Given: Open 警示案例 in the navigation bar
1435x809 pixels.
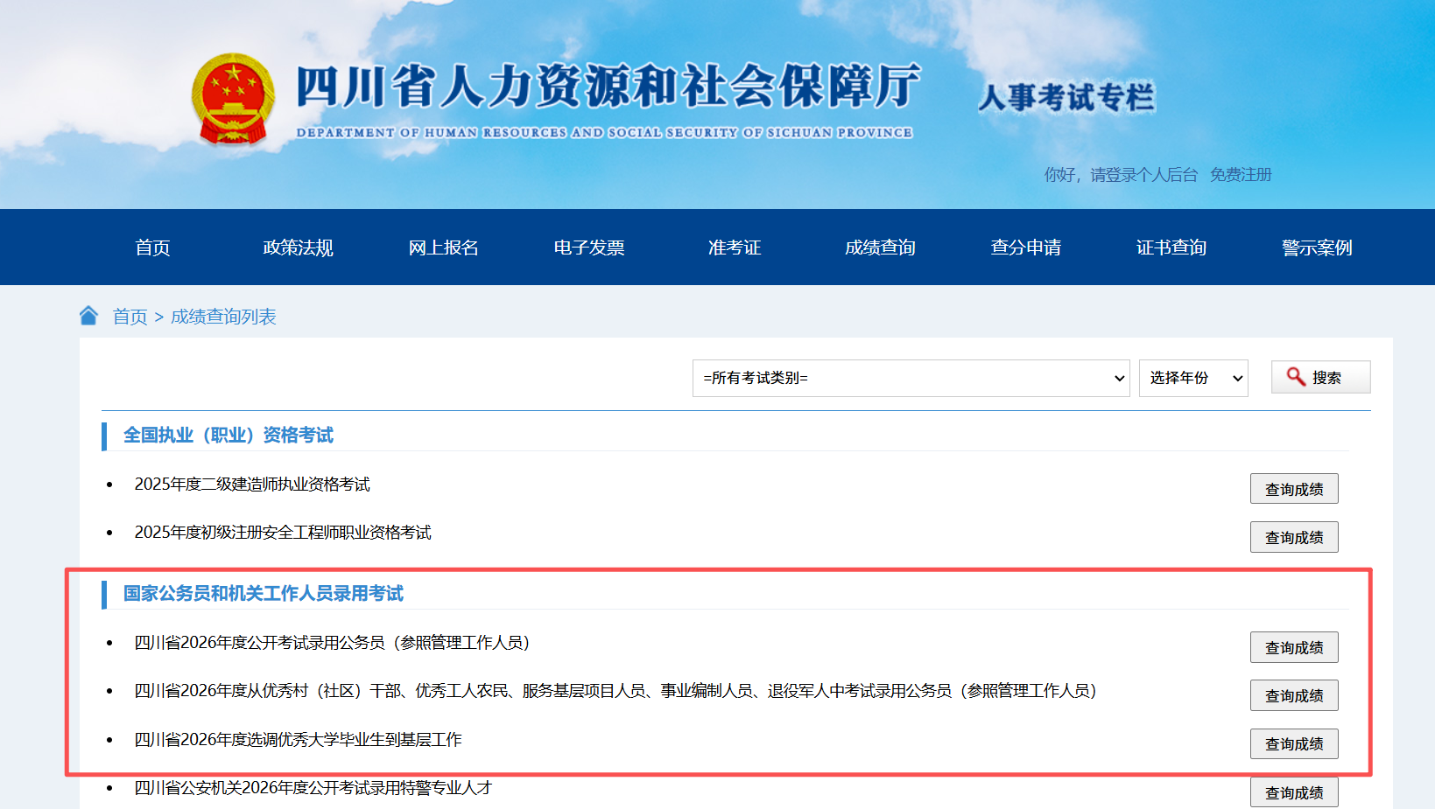Looking at the screenshot, I should 1316,248.
